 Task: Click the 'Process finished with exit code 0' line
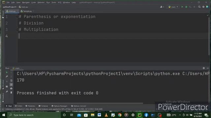(57, 93)
